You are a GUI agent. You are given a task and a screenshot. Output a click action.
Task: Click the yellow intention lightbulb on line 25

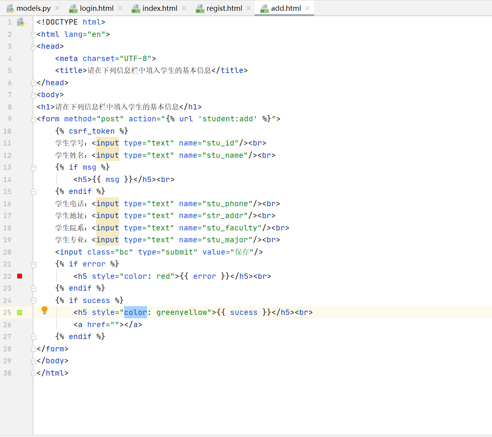tap(45, 310)
